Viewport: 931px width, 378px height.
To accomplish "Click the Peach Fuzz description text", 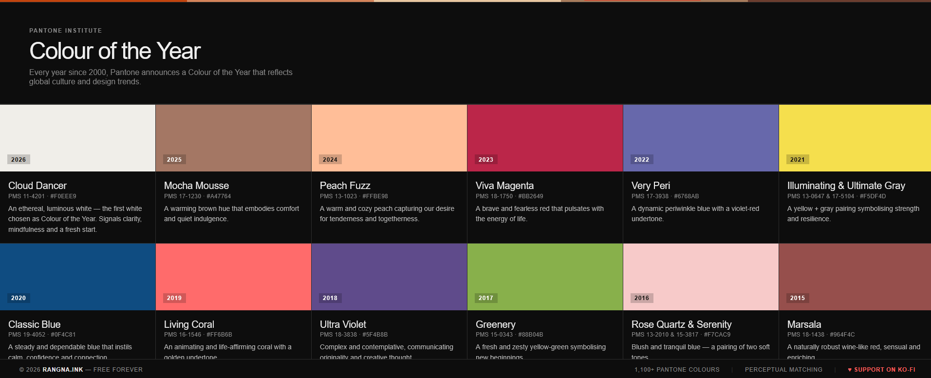I will [x=387, y=214].
